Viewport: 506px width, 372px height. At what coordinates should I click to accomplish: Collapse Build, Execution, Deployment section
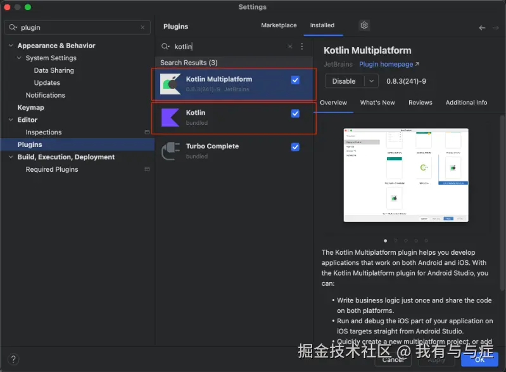click(x=11, y=157)
